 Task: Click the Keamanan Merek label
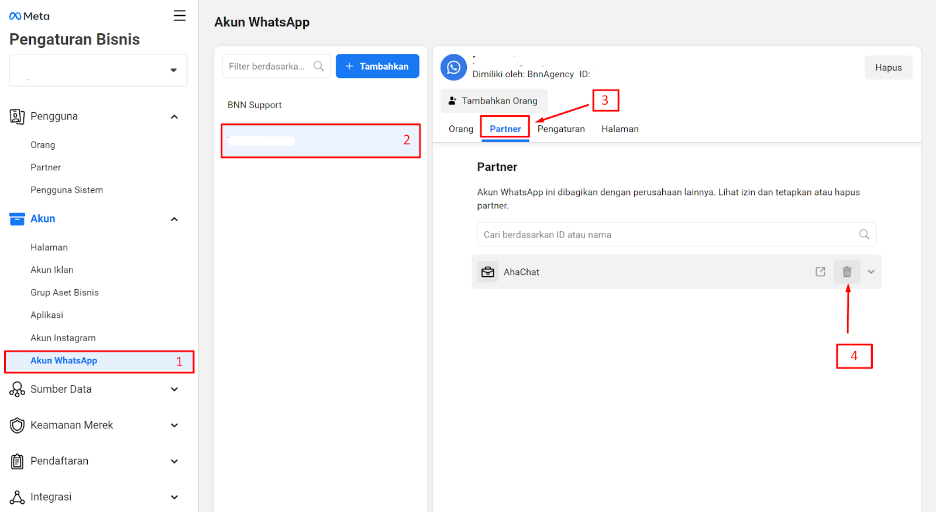click(71, 425)
